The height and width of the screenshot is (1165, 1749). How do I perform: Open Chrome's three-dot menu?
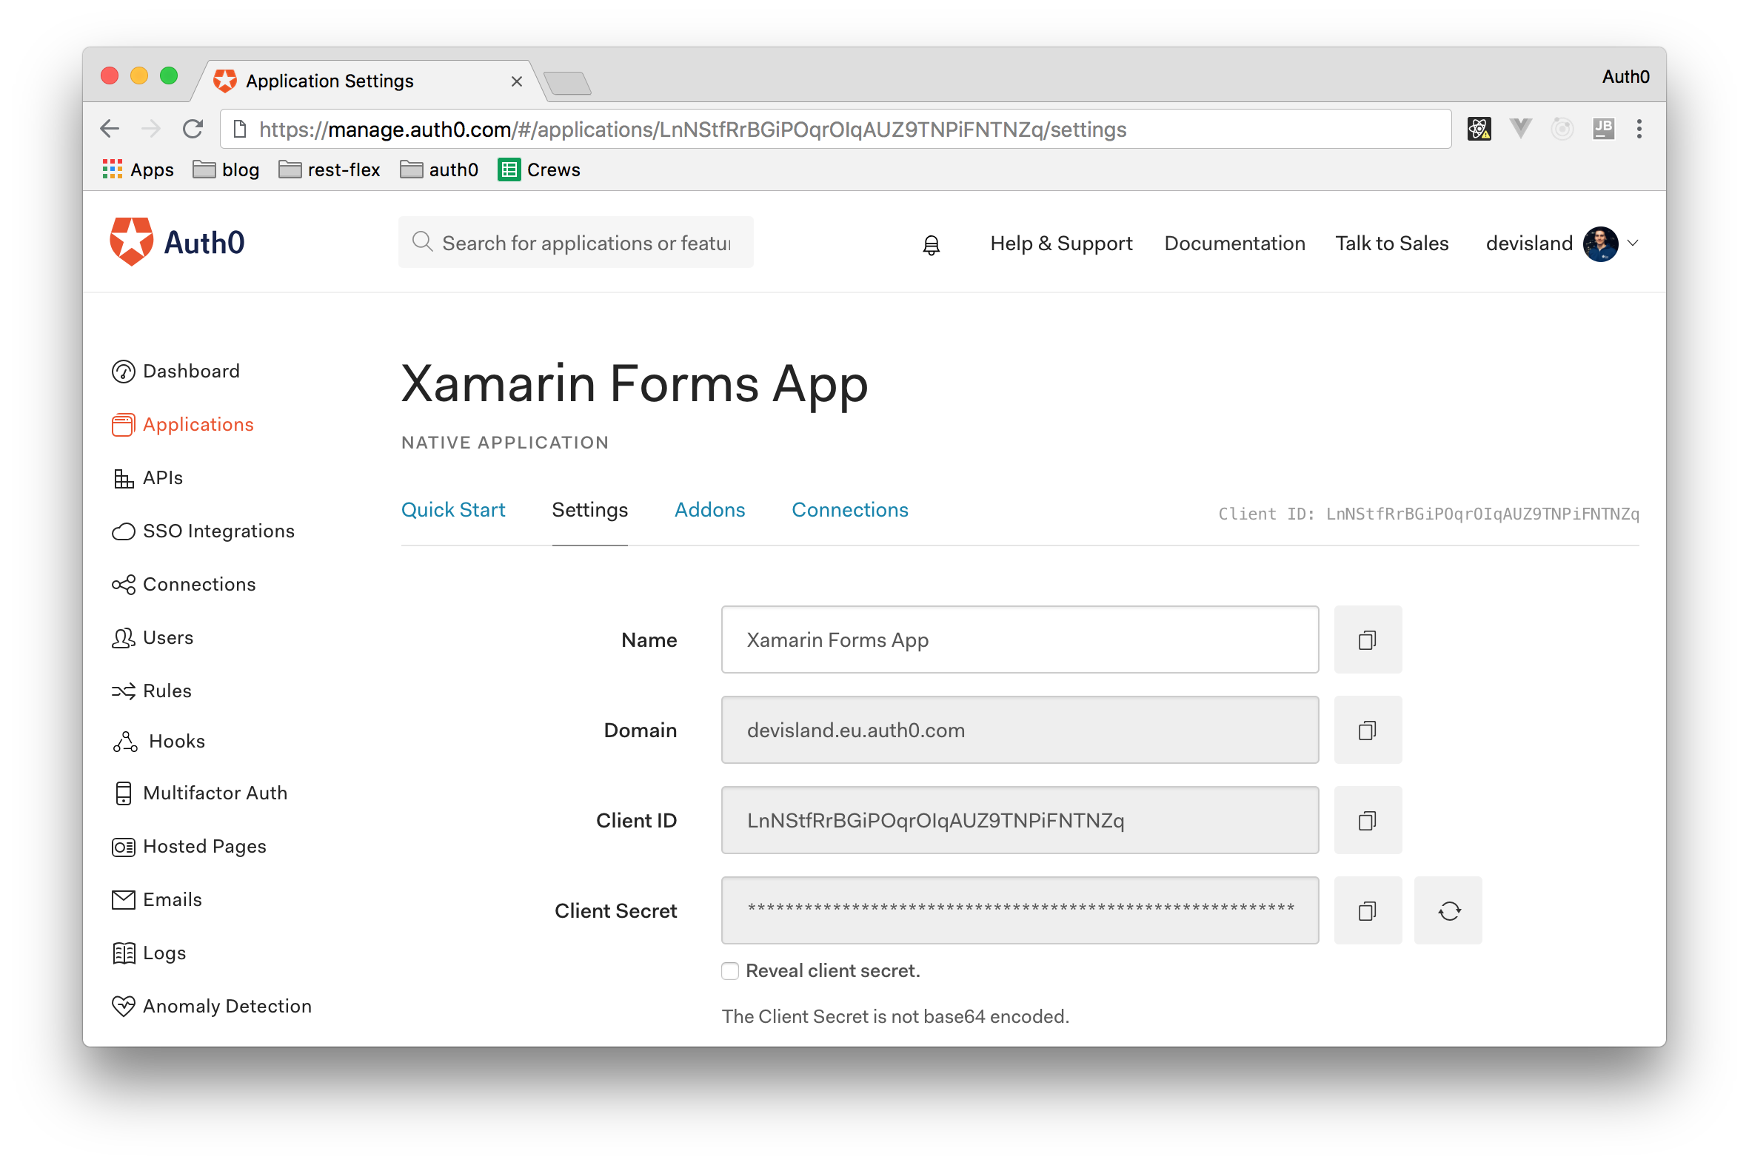[x=1639, y=130]
